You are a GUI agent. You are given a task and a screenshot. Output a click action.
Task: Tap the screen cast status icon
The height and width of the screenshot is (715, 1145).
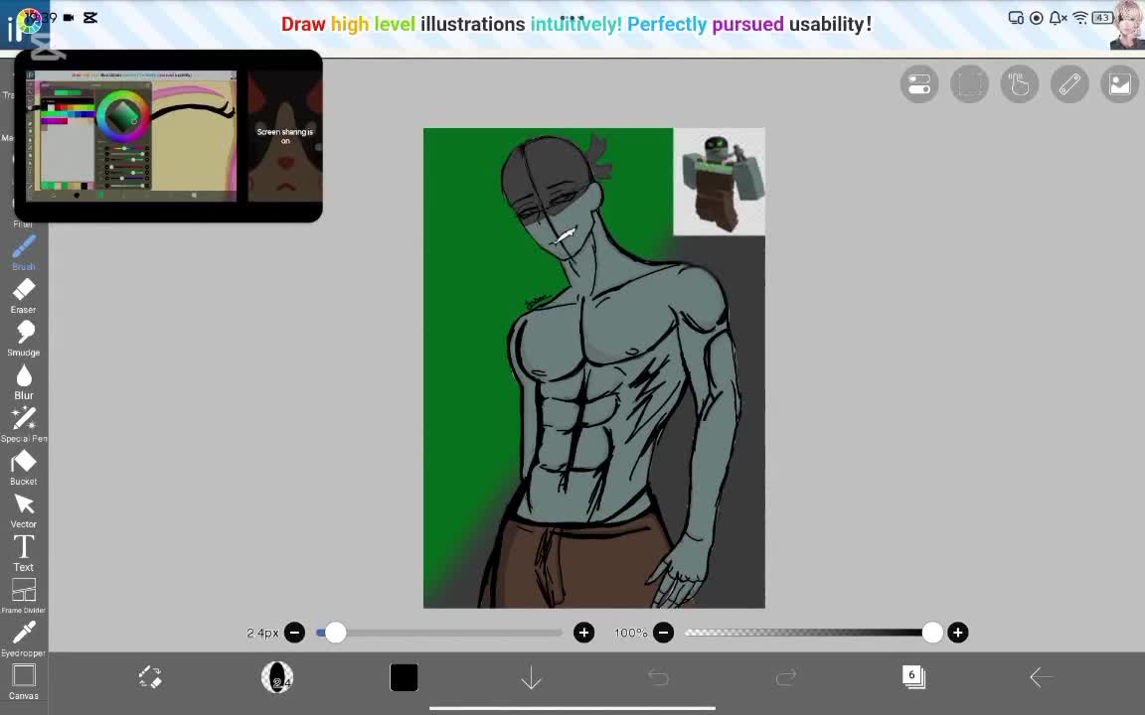coord(1016,18)
